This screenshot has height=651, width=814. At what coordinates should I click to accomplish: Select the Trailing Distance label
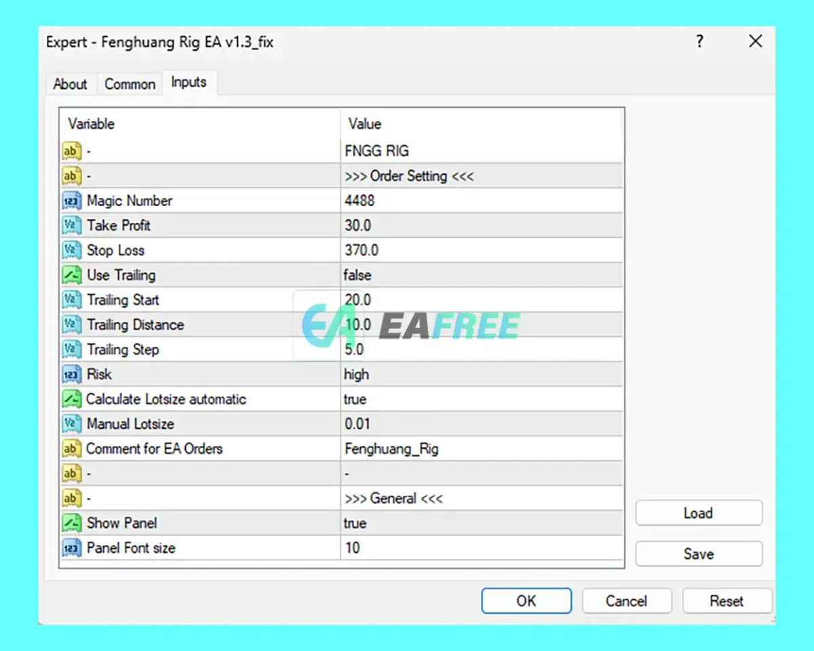[x=135, y=325]
